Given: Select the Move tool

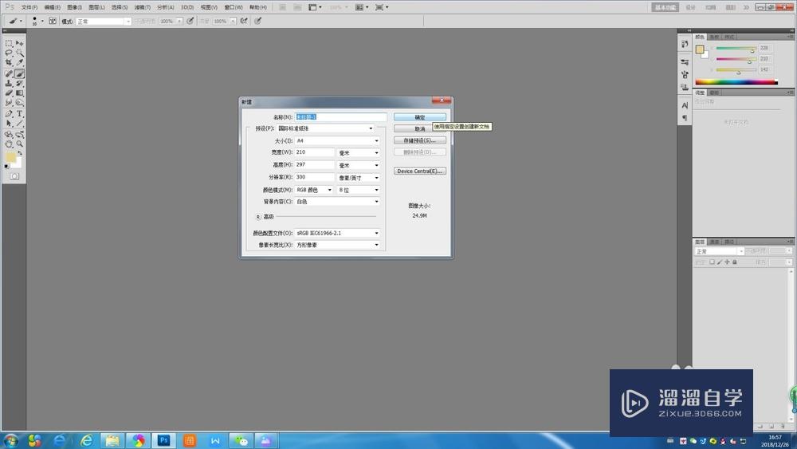Looking at the screenshot, I should click(19, 44).
